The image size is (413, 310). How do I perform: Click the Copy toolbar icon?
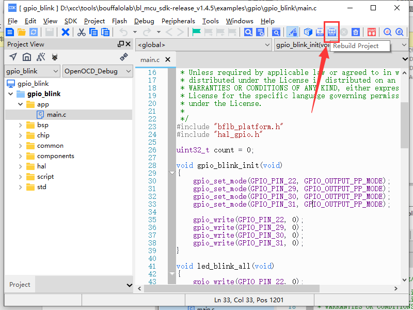(93, 32)
